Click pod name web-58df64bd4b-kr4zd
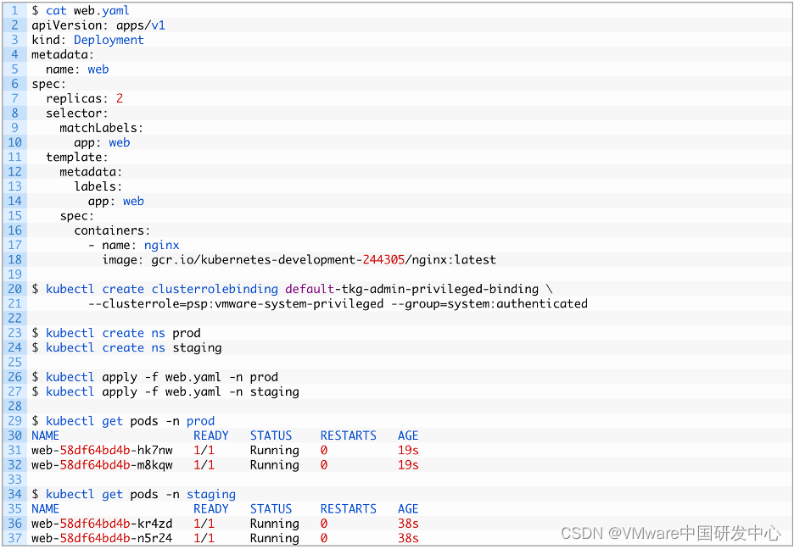794x549 pixels. coord(102,524)
